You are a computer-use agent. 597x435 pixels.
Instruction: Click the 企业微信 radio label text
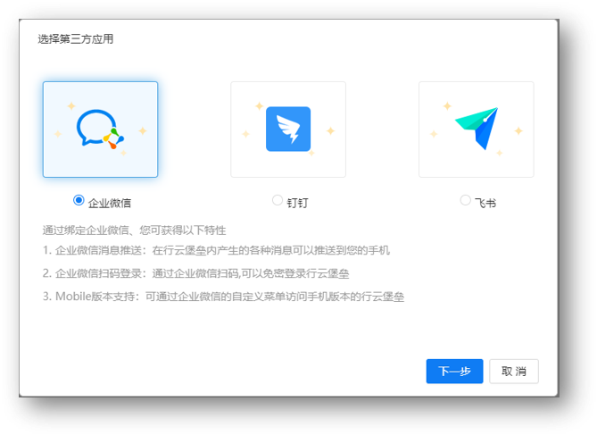click(x=110, y=203)
